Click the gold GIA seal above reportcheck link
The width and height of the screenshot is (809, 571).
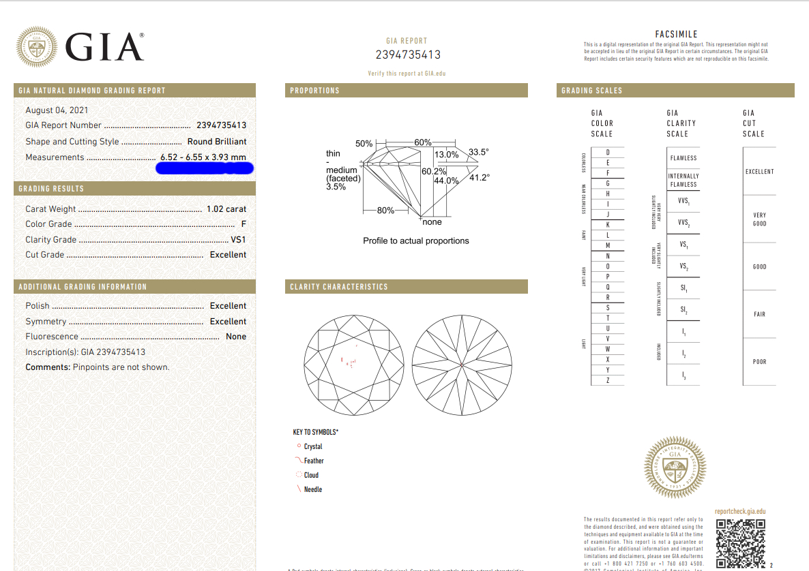(x=675, y=467)
